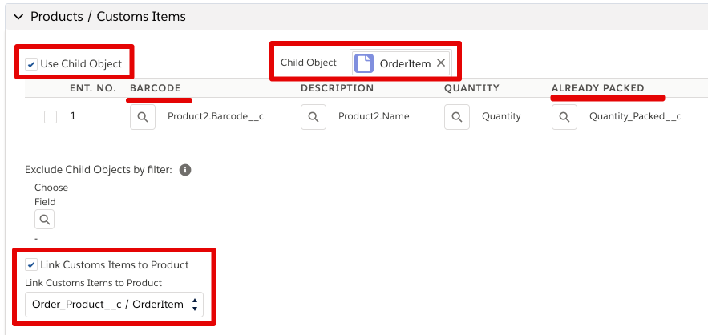Uncheck the Use Child Object checkbox
The width and height of the screenshot is (708, 335).
pos(31,64)
